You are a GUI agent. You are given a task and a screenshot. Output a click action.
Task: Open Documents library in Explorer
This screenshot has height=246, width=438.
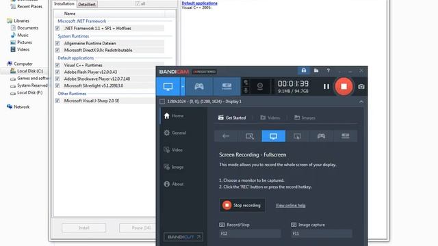(x=25, y=28)
